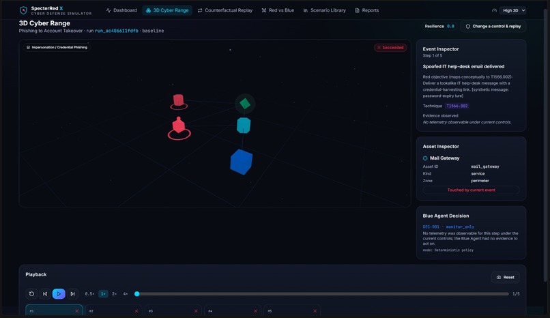Click the restart playback icon
550x318 pixels.
(x=31, y=294)
